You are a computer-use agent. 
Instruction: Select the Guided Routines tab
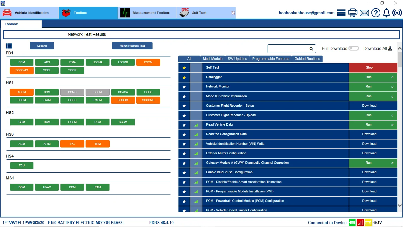(307, 59)
